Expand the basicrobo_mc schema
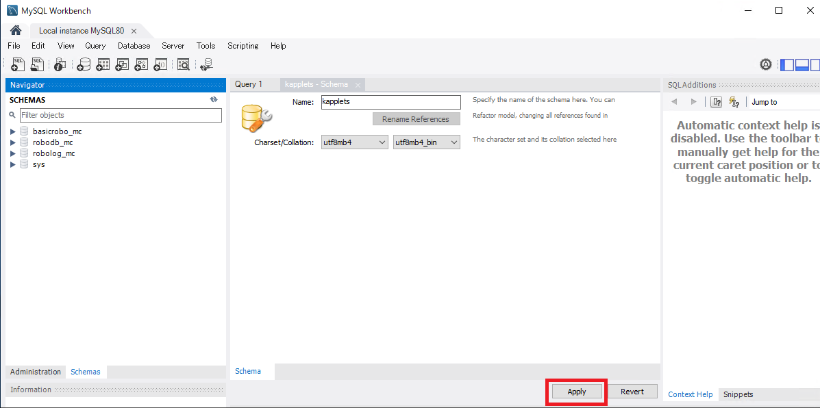 click(13, 131)
